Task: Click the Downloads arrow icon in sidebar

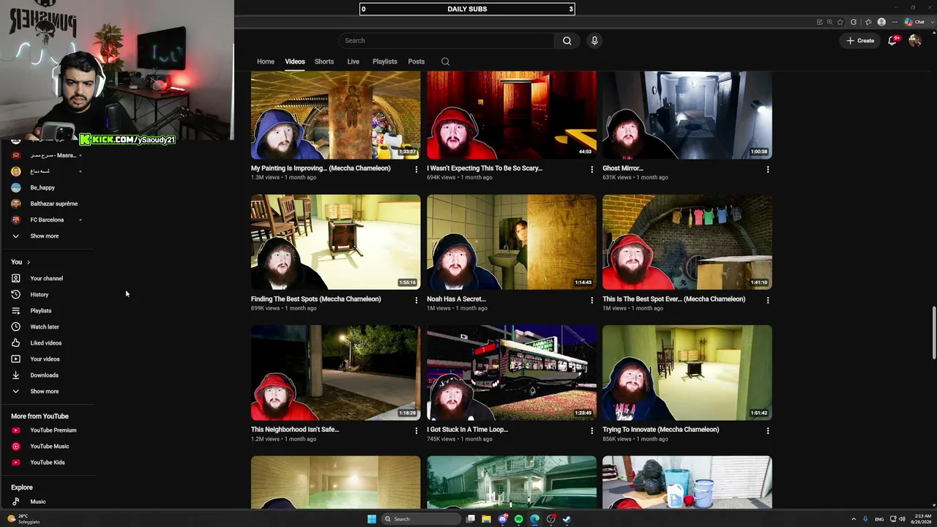Action: coord(15,375)
